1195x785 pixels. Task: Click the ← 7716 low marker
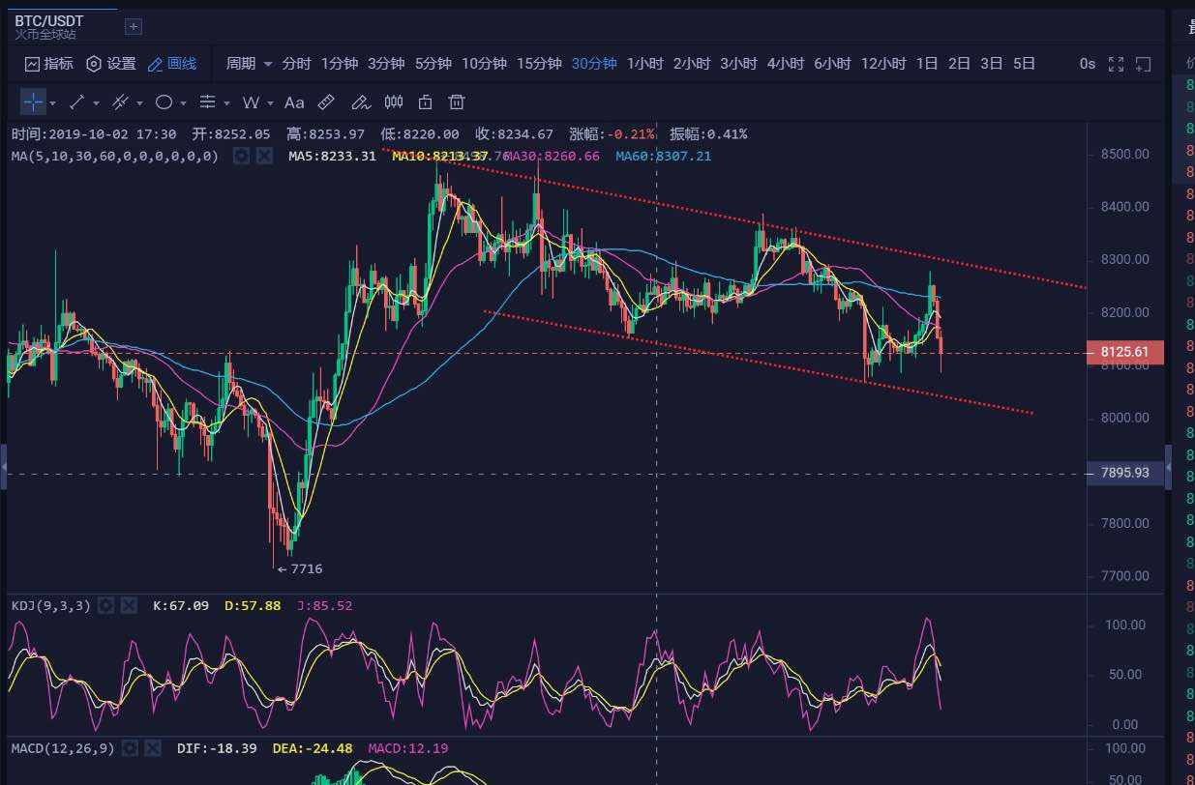[x=299, y=569]
